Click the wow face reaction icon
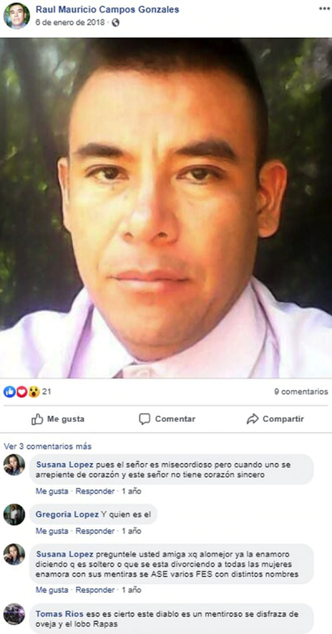Image resolution: width=332 pixels, height=634 pixels. (33, 391)
